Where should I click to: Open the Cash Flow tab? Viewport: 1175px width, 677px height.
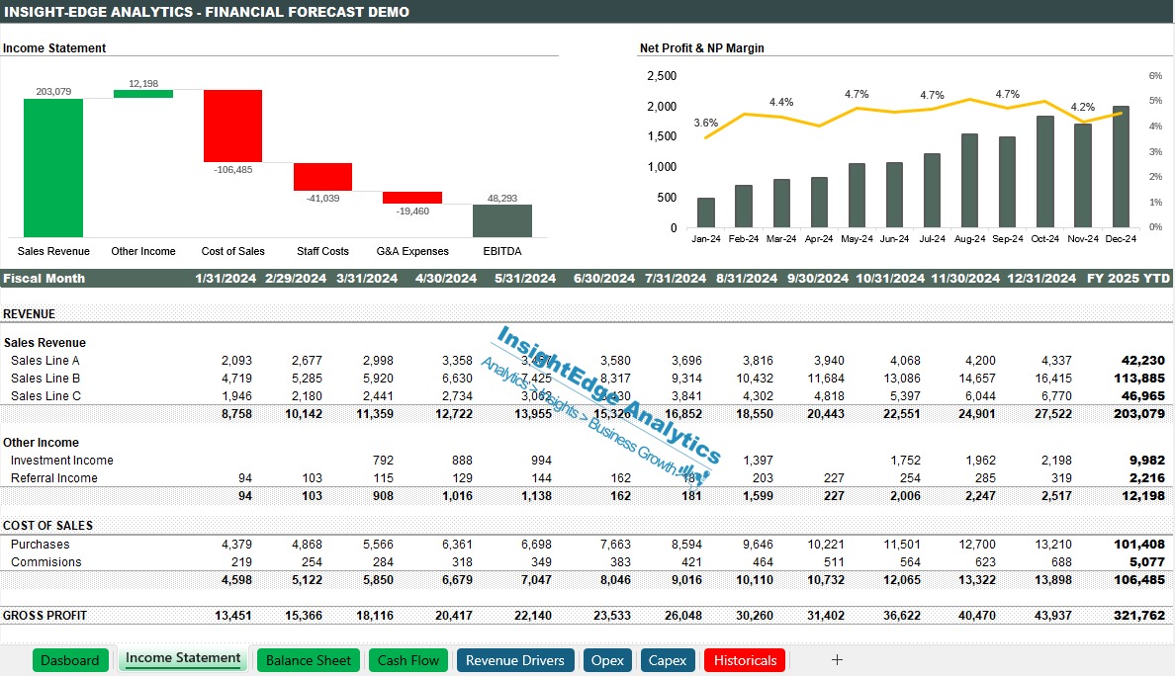[407, 660]
